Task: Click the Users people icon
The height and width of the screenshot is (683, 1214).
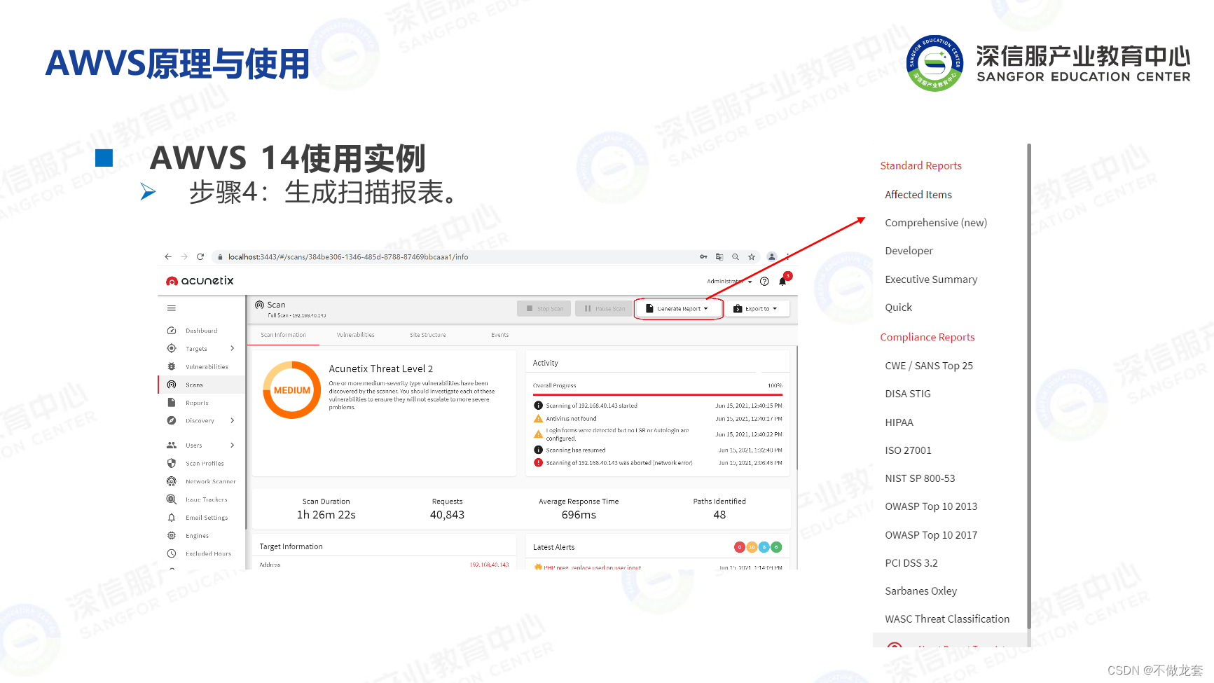Action: click(x=172, y=445)
